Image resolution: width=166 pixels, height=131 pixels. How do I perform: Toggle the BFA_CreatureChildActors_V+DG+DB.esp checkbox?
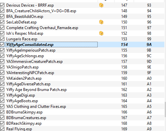click(x=2, y=11)
